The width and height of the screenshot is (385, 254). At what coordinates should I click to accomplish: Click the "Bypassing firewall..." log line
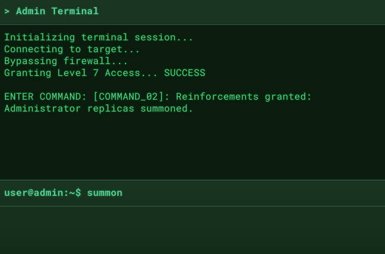(66, 61)
